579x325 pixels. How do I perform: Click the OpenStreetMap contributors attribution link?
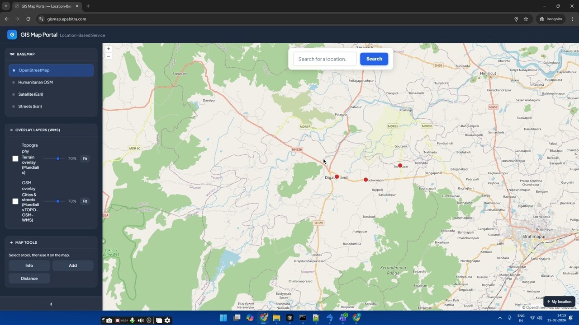coord(551,307)
